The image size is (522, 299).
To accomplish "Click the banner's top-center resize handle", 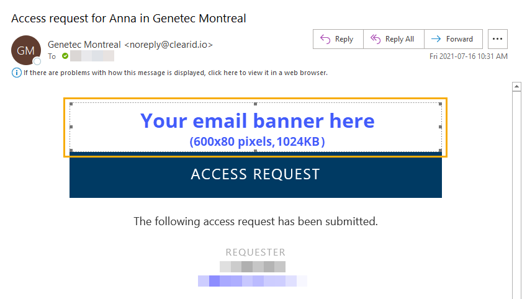I will tap(256, 104).
